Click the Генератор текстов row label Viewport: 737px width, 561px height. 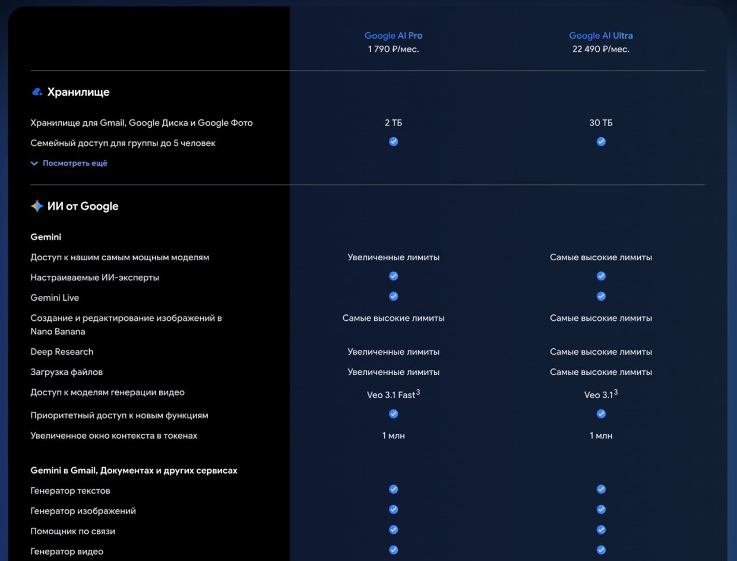(x=70, y=491)
